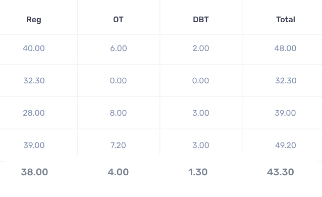This screenshot has height=197, width=322.
Task: Click the 39.00 Total column cell
Action: (285, 113)
